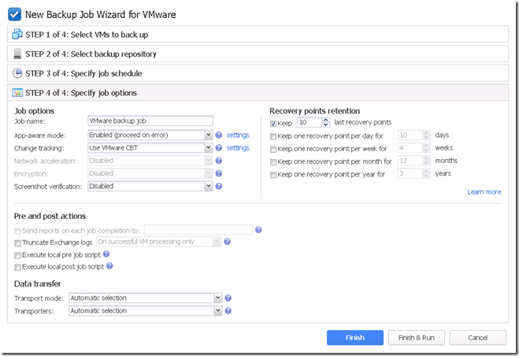The image size is (519, 356).
Task: Click the Finish & Run button
Action: pyautogui.click(x=417, y=338)
